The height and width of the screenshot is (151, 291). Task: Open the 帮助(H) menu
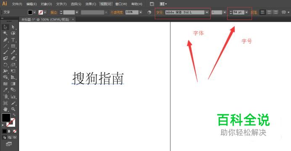(137, 4)
